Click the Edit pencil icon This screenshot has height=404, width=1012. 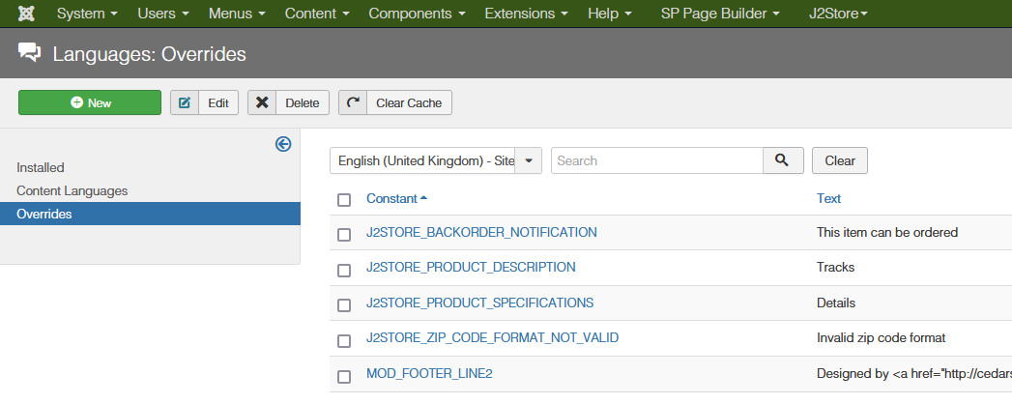(185, 102)
